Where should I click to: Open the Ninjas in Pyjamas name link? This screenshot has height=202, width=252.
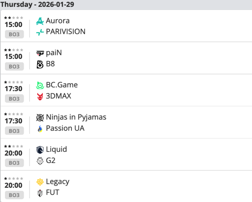pos(76,117)
